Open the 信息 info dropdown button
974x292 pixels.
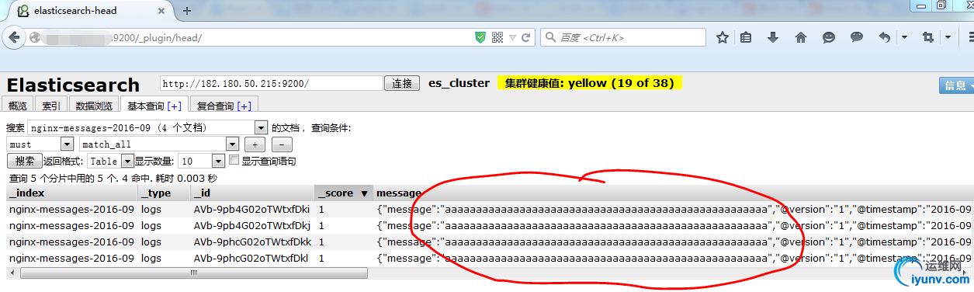click(x=956, y=85)
